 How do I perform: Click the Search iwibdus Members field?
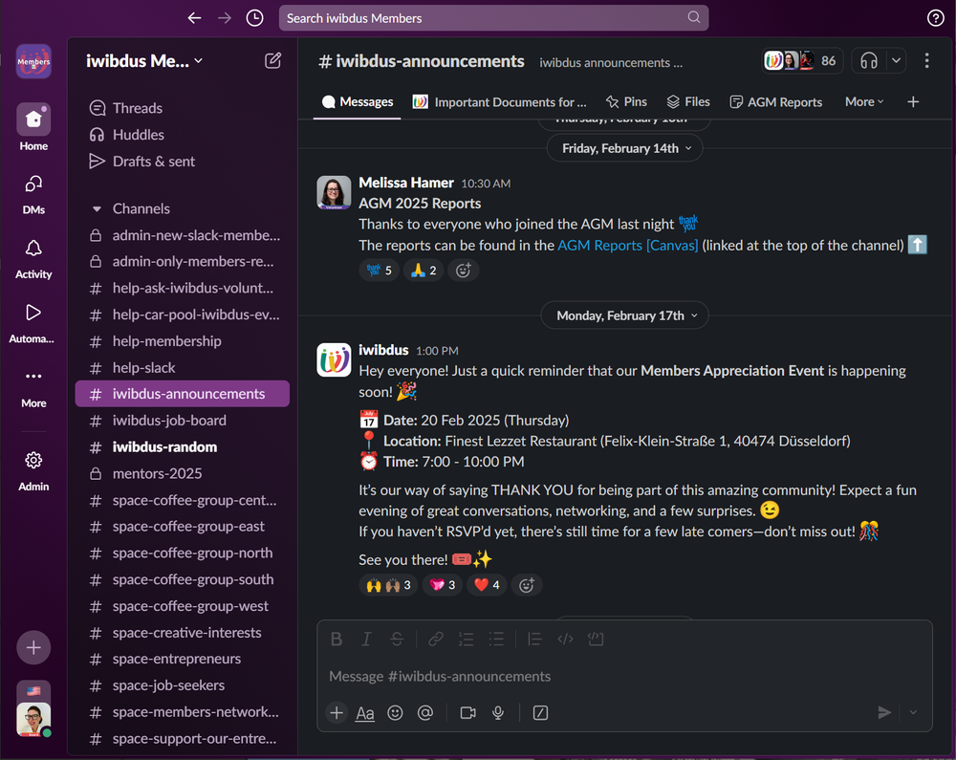[494, 18]
